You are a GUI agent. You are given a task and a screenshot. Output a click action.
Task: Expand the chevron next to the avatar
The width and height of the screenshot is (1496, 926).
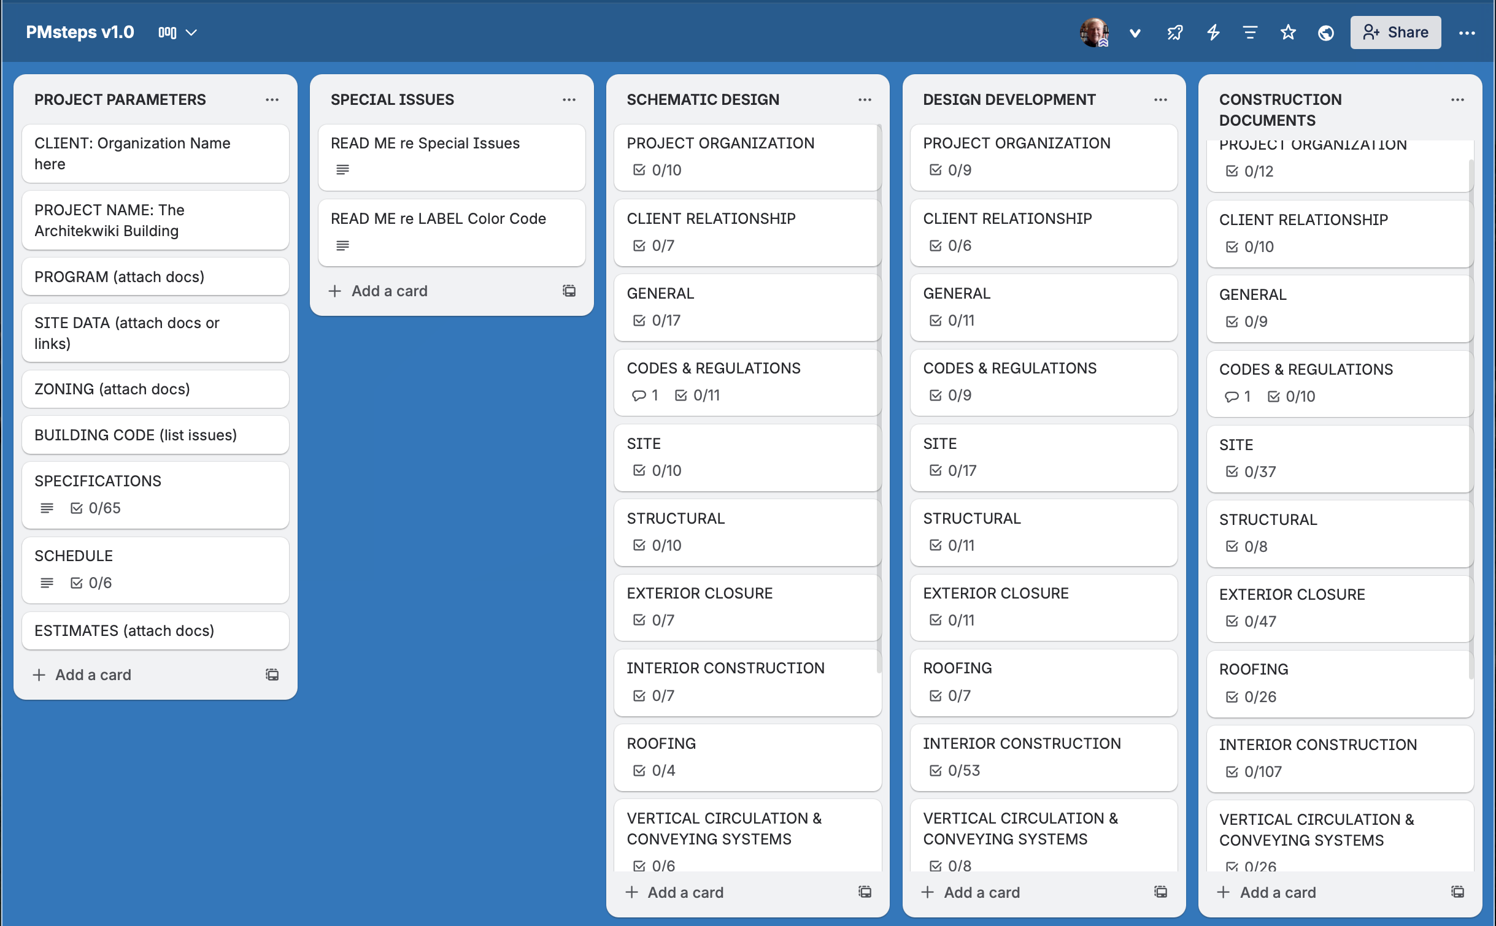click(x=1135, y=33)
